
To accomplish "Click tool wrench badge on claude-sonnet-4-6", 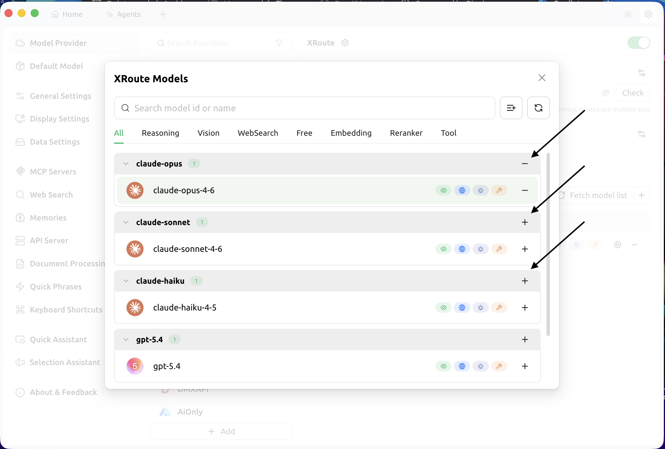I will [x=499, y=249].
